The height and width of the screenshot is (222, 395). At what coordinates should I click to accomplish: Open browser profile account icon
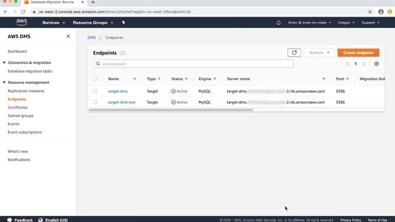click(x=381, y=12)
